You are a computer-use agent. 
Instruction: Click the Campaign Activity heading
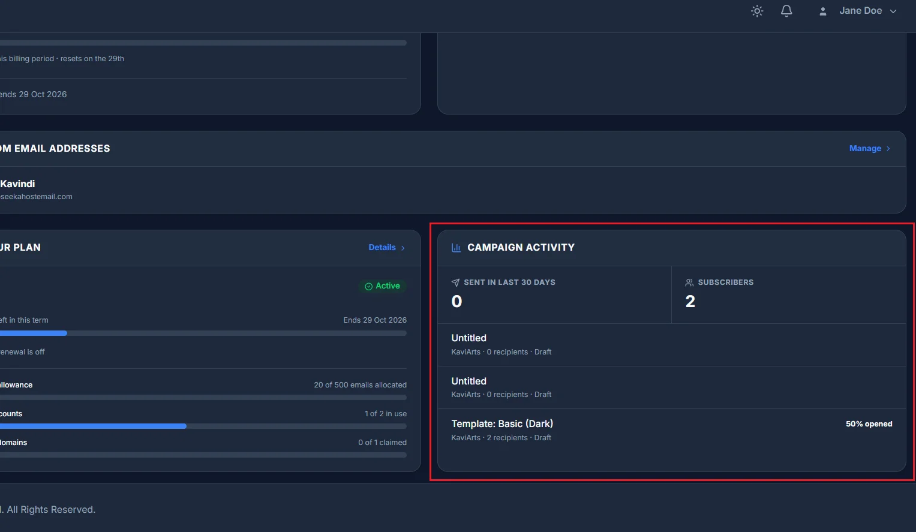tap(521, 247)
